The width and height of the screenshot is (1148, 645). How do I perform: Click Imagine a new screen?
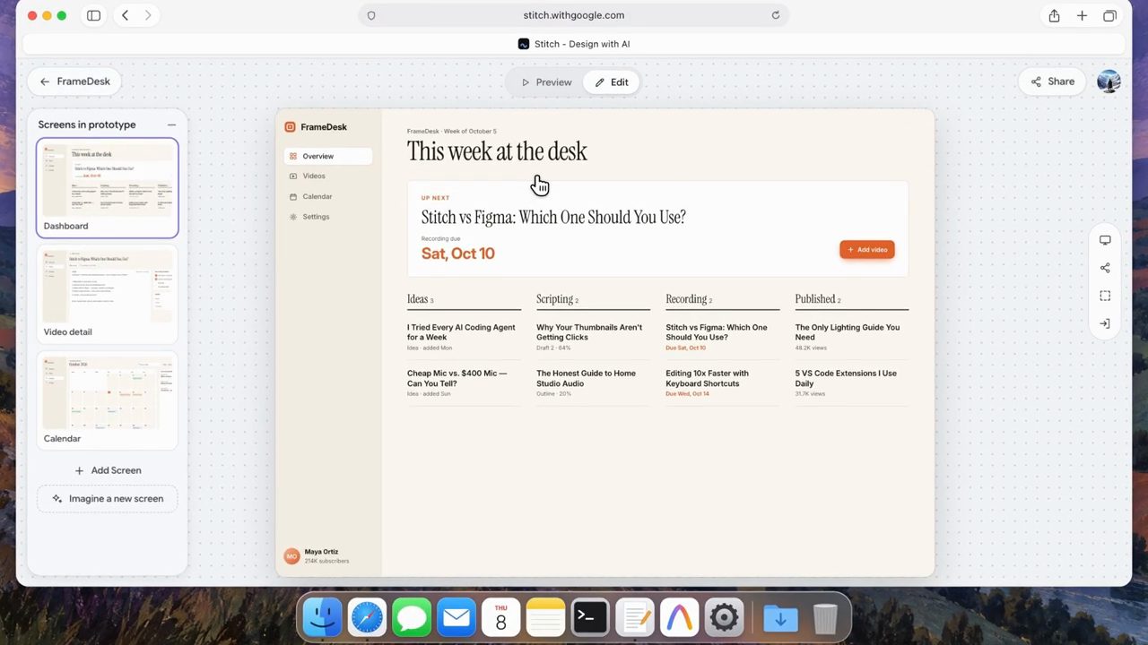point(108,499)
